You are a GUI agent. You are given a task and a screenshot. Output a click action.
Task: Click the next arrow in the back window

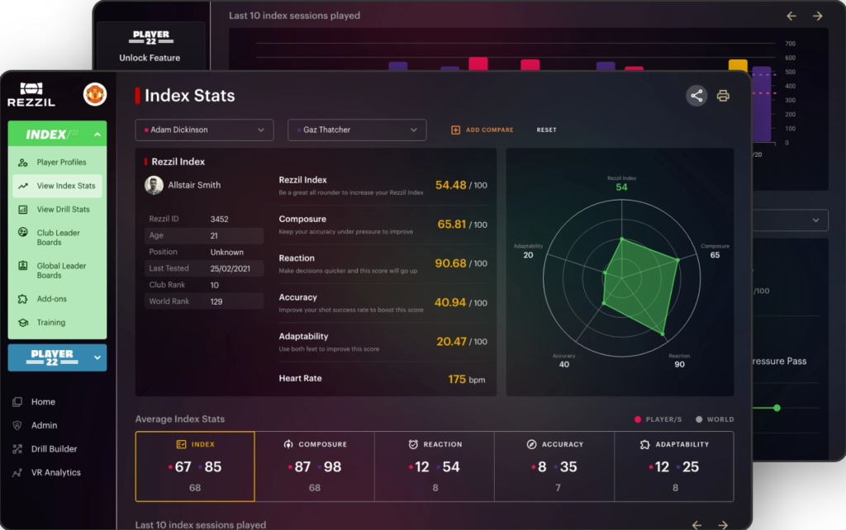[818, 17]
